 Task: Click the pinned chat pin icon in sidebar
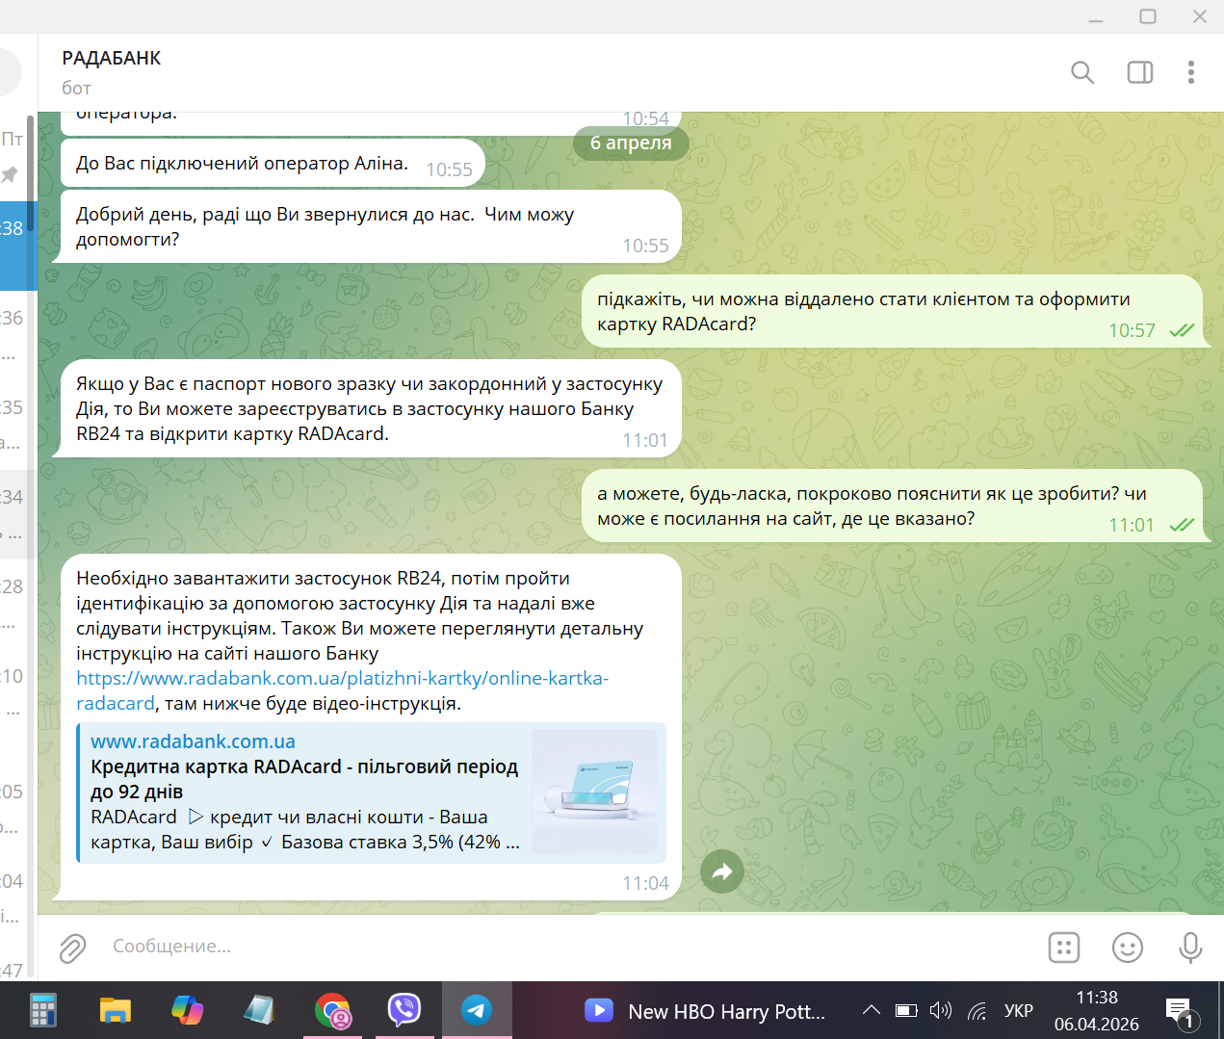[10, 174]
